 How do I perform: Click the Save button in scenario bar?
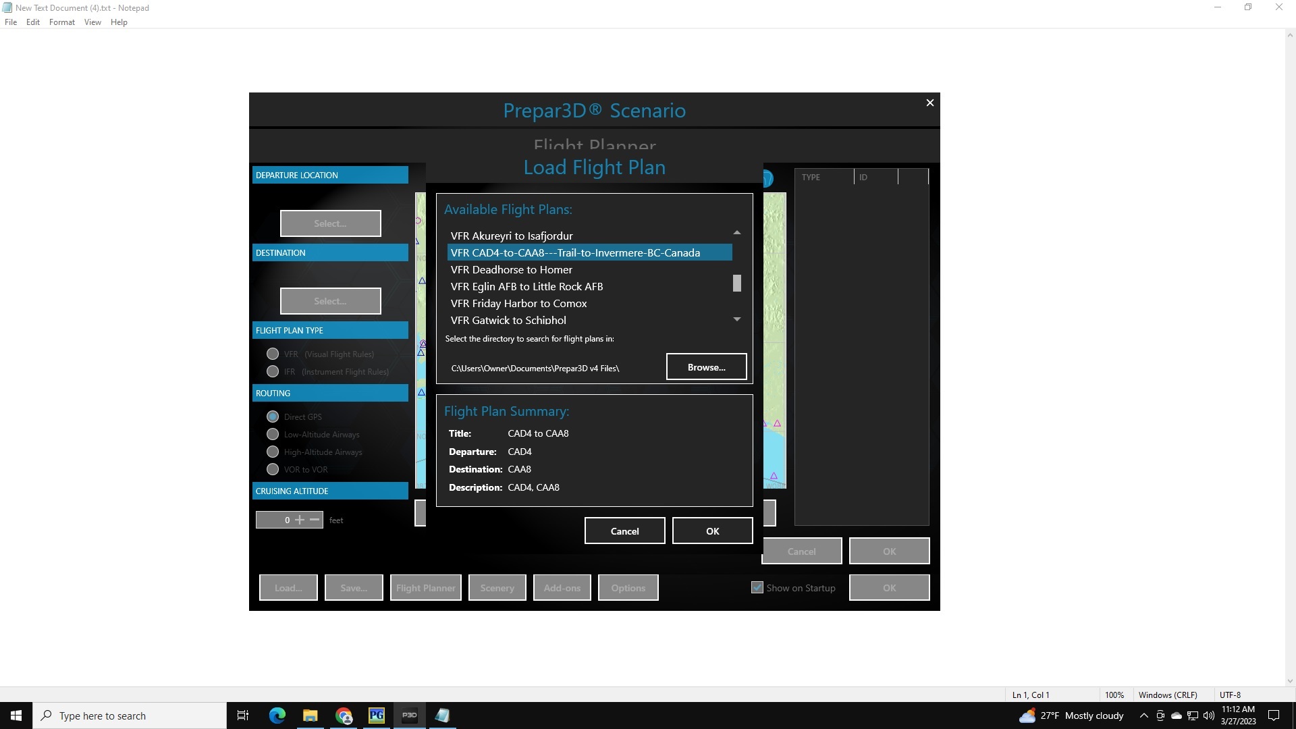point(354,588)
